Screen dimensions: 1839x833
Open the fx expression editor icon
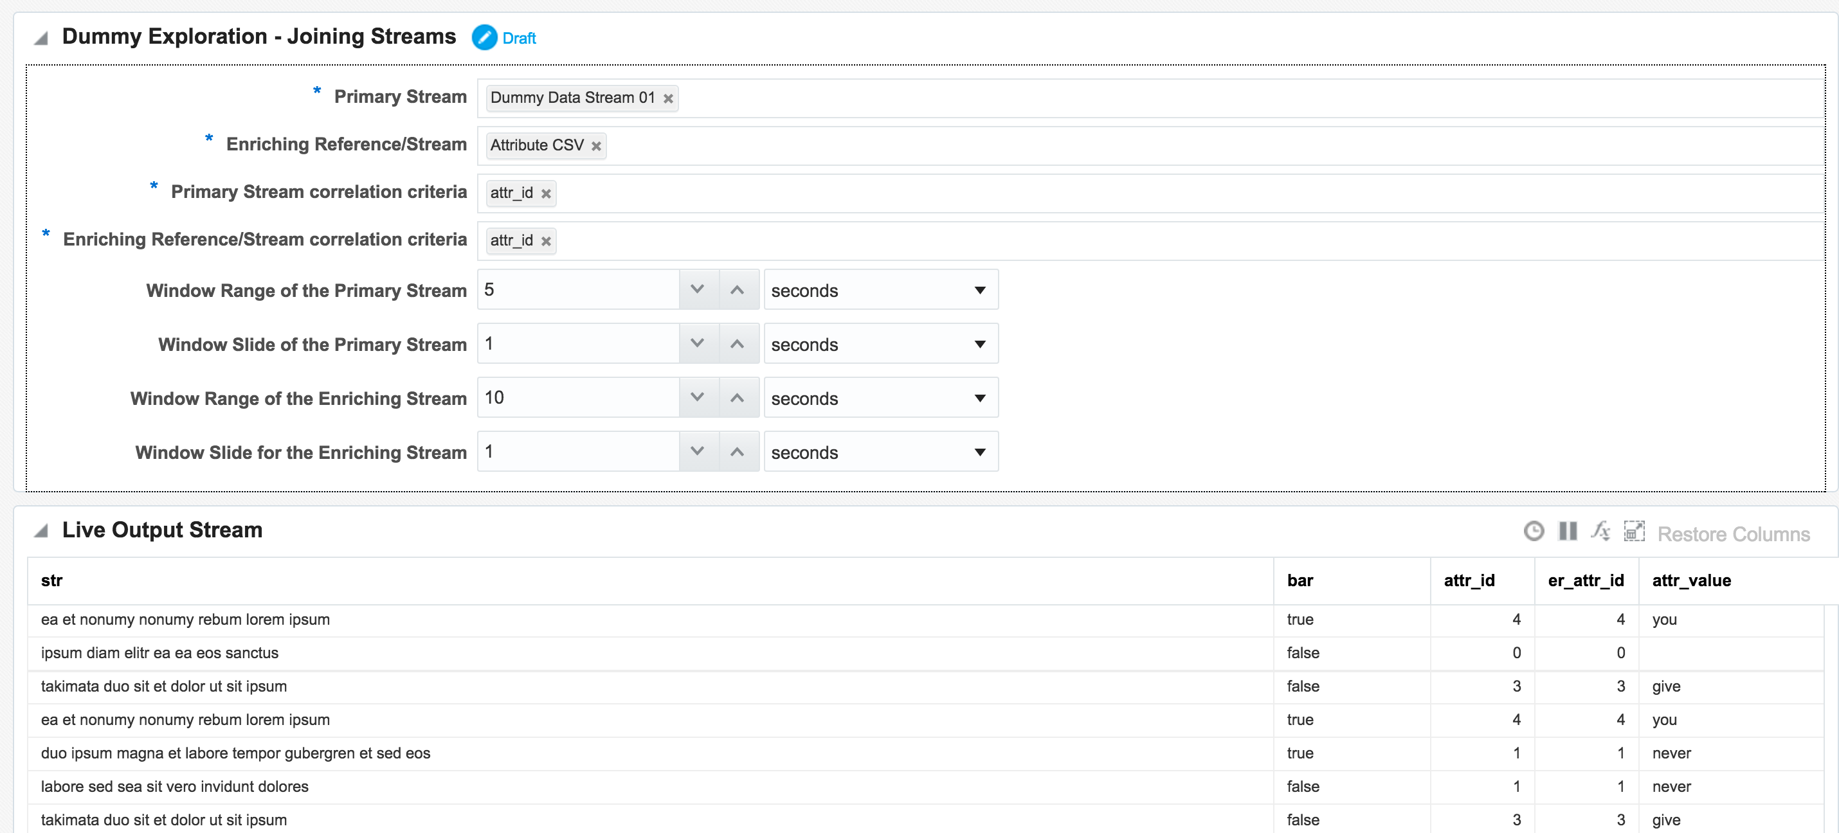click(1600, 531)
